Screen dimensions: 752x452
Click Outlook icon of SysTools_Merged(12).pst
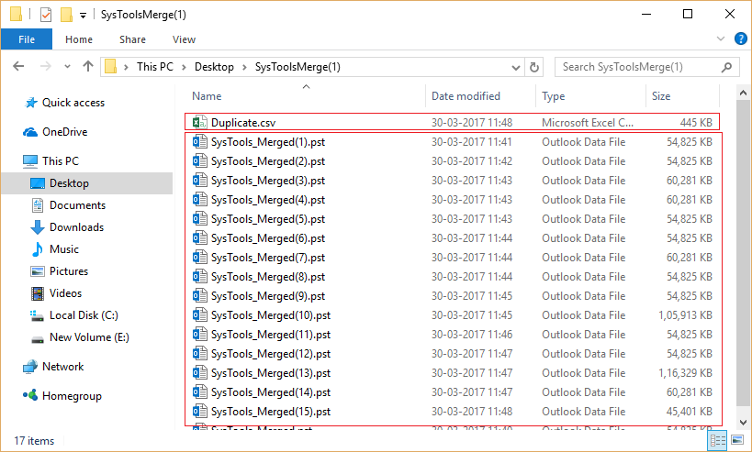point(199,354)
